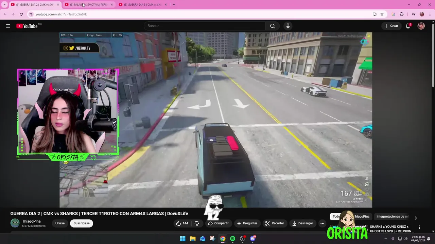435x244 pixels.
Task: Switch to PALABRAS EMOTIVA tab
Action: [88, 4]
